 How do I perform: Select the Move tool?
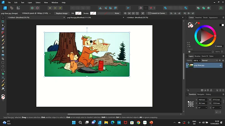point(3,18)
